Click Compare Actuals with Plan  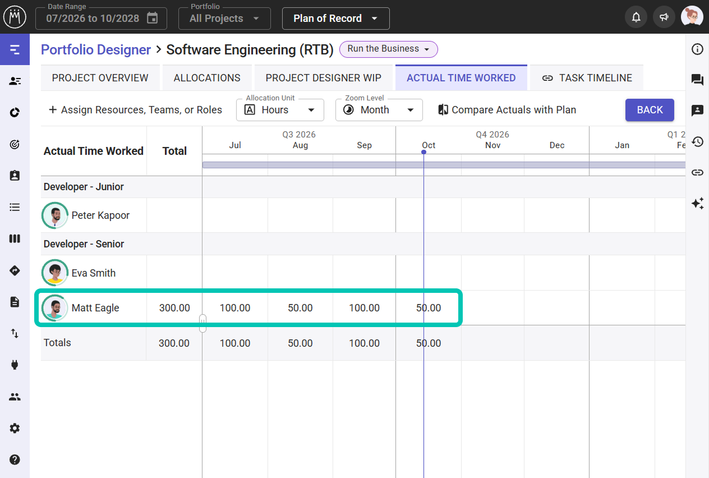507,110
